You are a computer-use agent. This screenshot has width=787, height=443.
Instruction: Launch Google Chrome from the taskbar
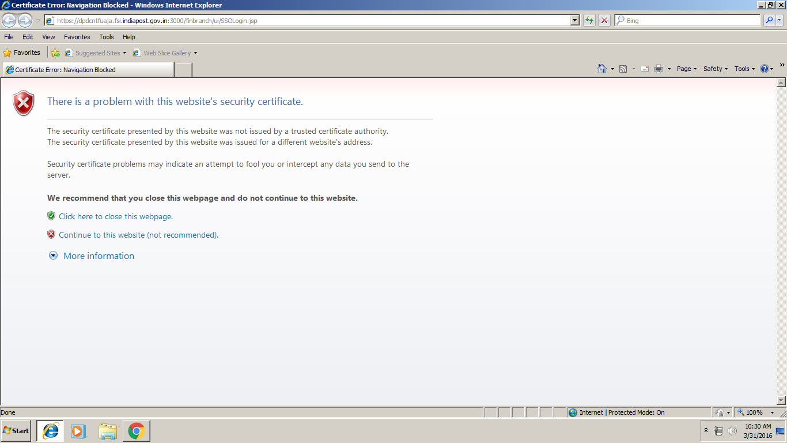click(136, 430)
